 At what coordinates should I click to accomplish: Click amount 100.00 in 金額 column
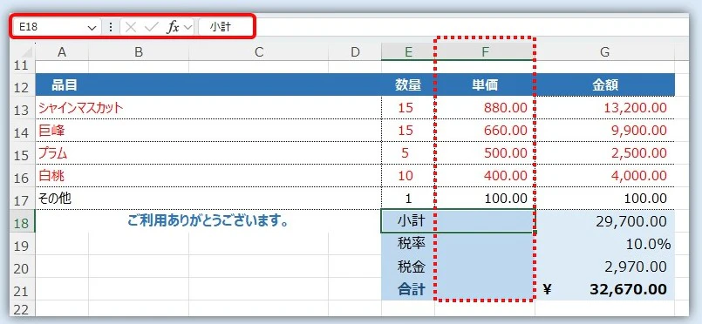tap(604, 199)
